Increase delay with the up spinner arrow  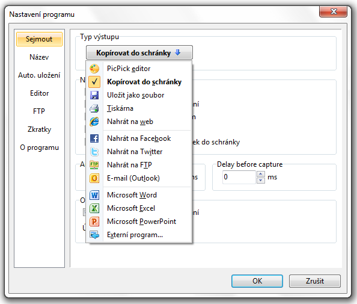point(261,174)
